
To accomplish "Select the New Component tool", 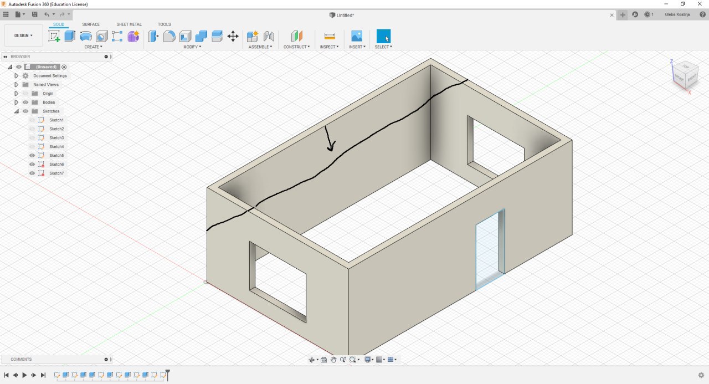I will 253,37.
